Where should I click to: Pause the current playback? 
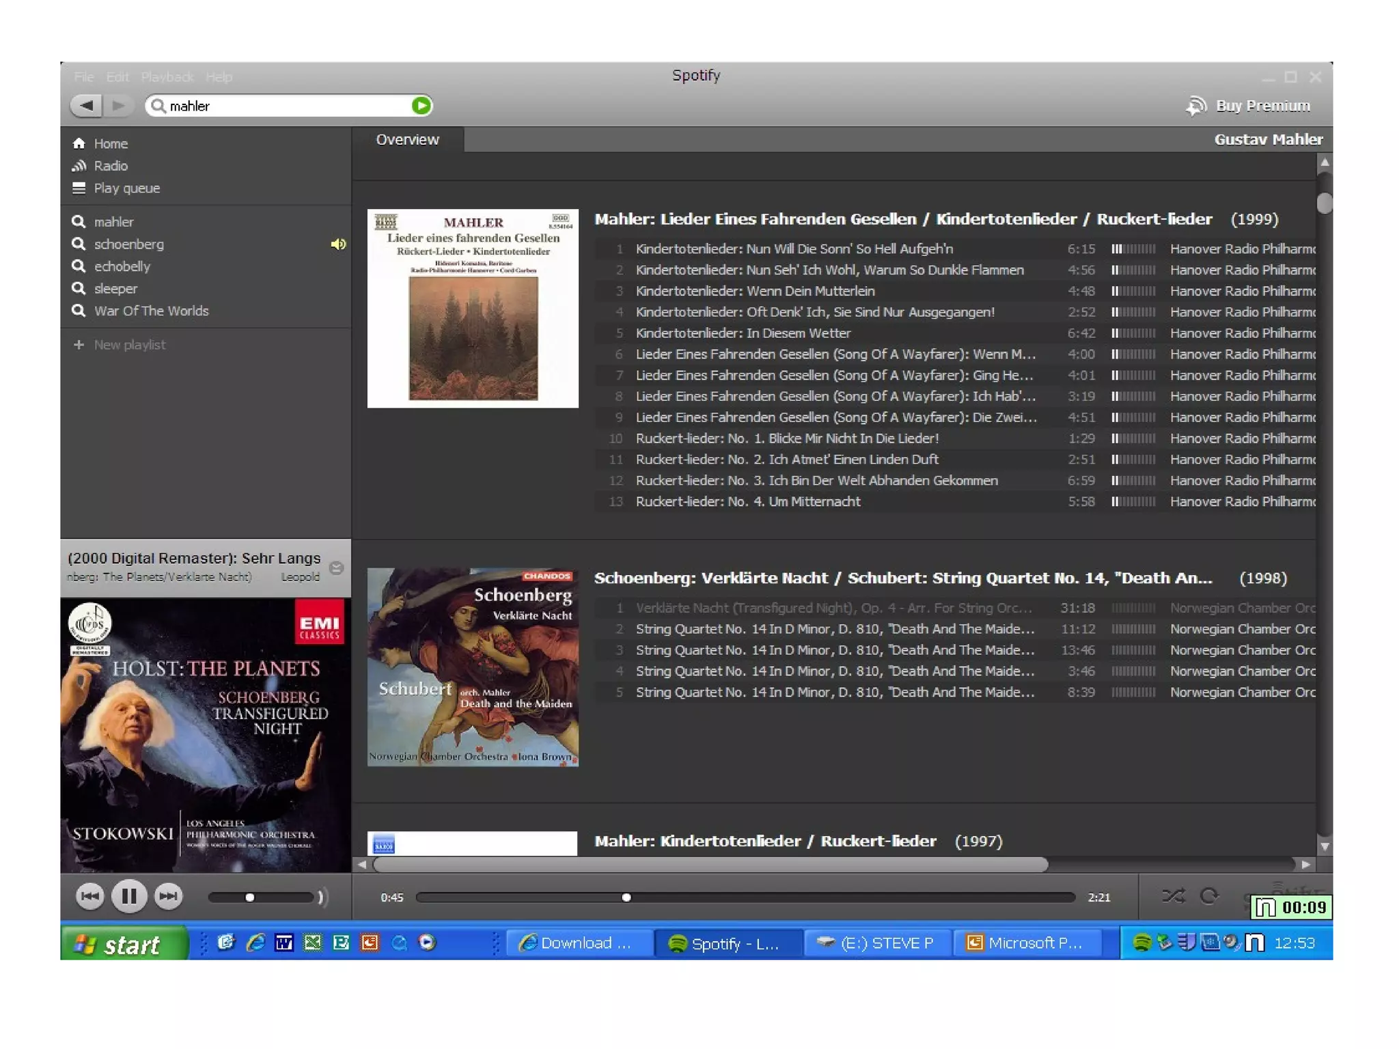[x=129, y=896]
